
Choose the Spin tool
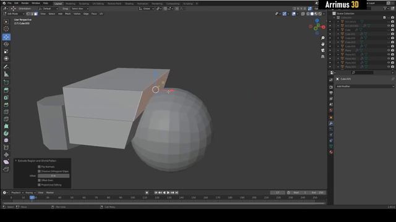coord(6,133)
